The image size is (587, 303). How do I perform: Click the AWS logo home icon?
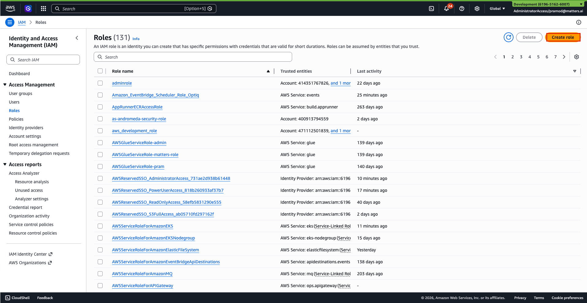click(x=10, y=9)
